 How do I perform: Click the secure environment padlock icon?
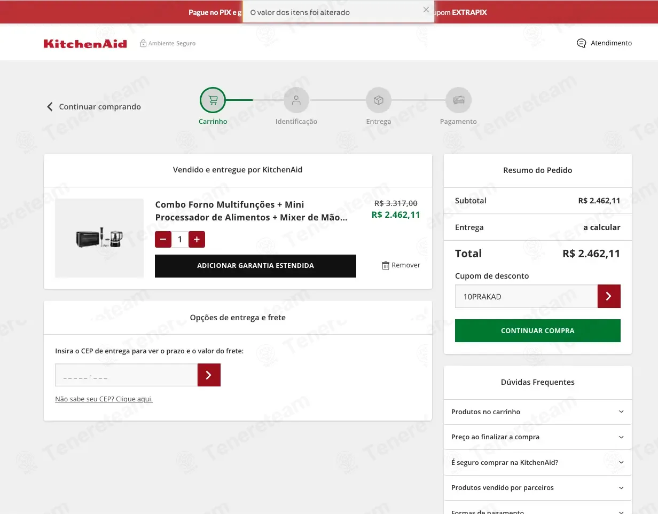[143, 43]
